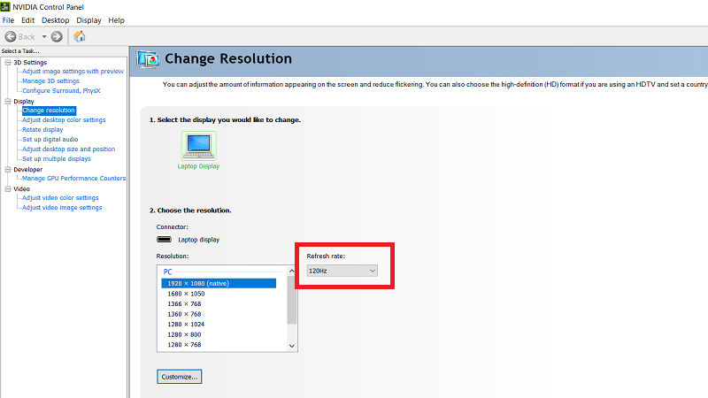Click the Customize... button
This screenshot has height=398, width=708.
[180, 377]
